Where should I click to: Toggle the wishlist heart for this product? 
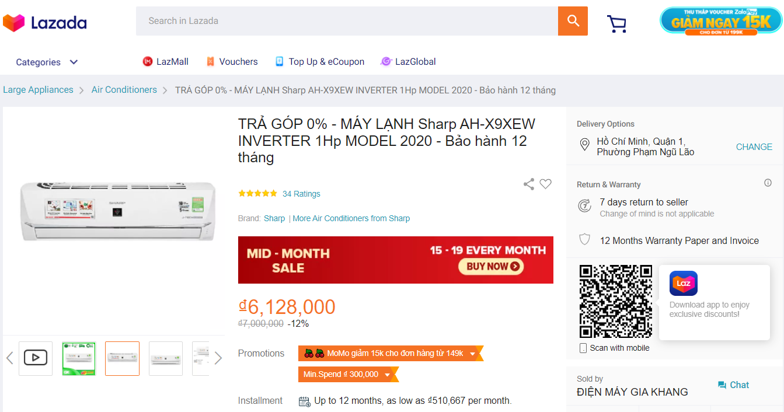click(546, 184)
